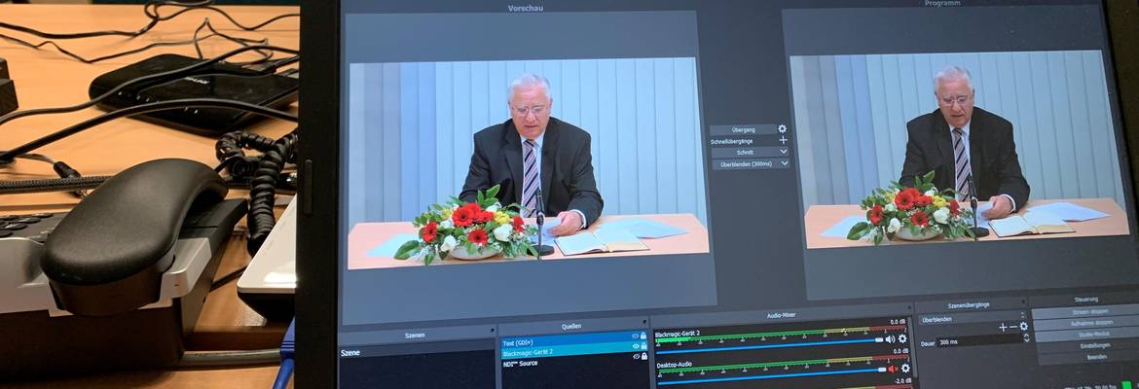Toggle lock on Blackmagic-Gerät 2 source
Screen dimensions: 1139x389
point(643,346)
